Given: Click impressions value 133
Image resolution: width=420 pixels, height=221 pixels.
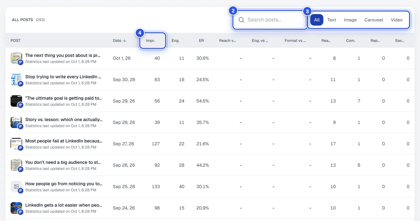Looking at the screenshot, I should 156,186.
